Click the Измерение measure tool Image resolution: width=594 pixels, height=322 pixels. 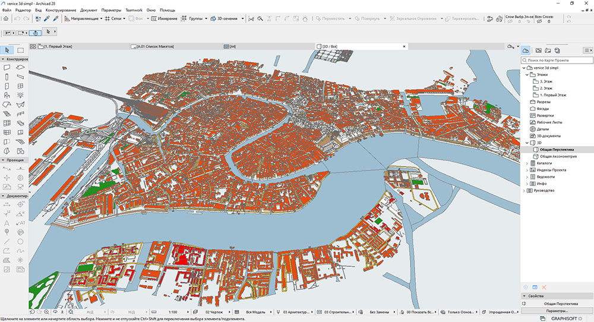pyautogui.click(x=164, y=18)
